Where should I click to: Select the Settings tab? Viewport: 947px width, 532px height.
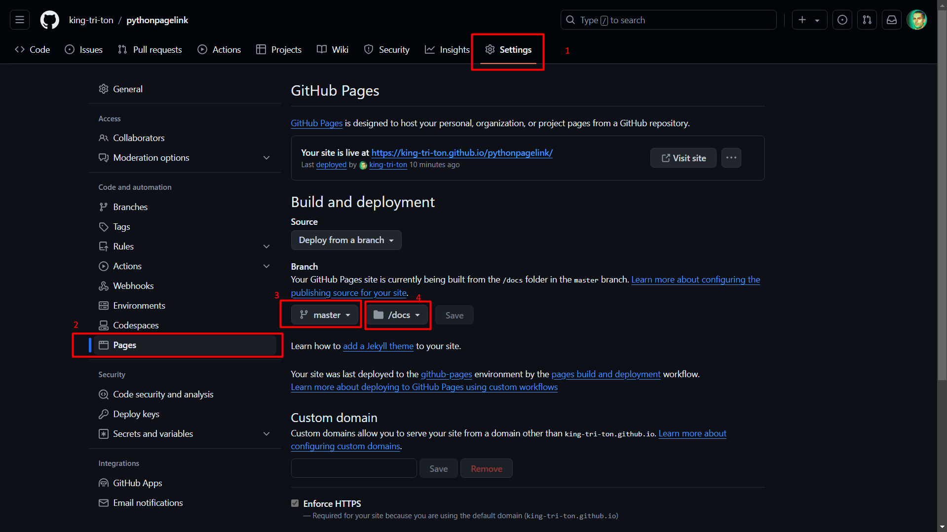point(508,50)
